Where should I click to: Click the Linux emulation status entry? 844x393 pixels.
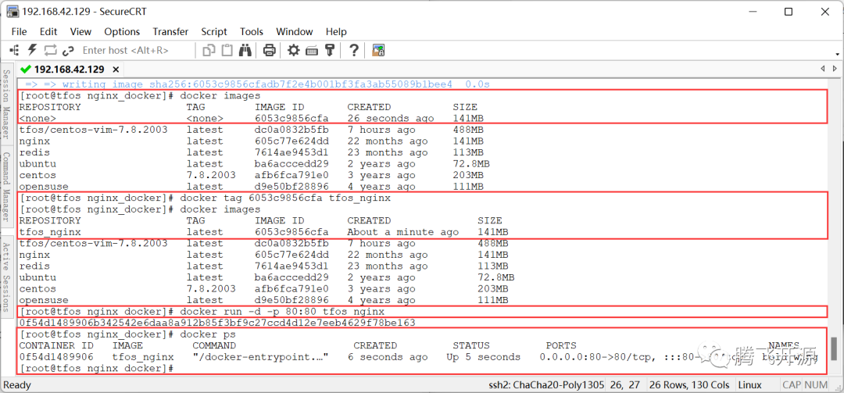click(749, 385)
